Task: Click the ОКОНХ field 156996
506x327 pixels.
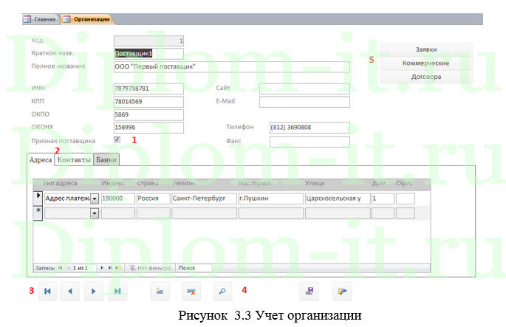Action: 148,128
